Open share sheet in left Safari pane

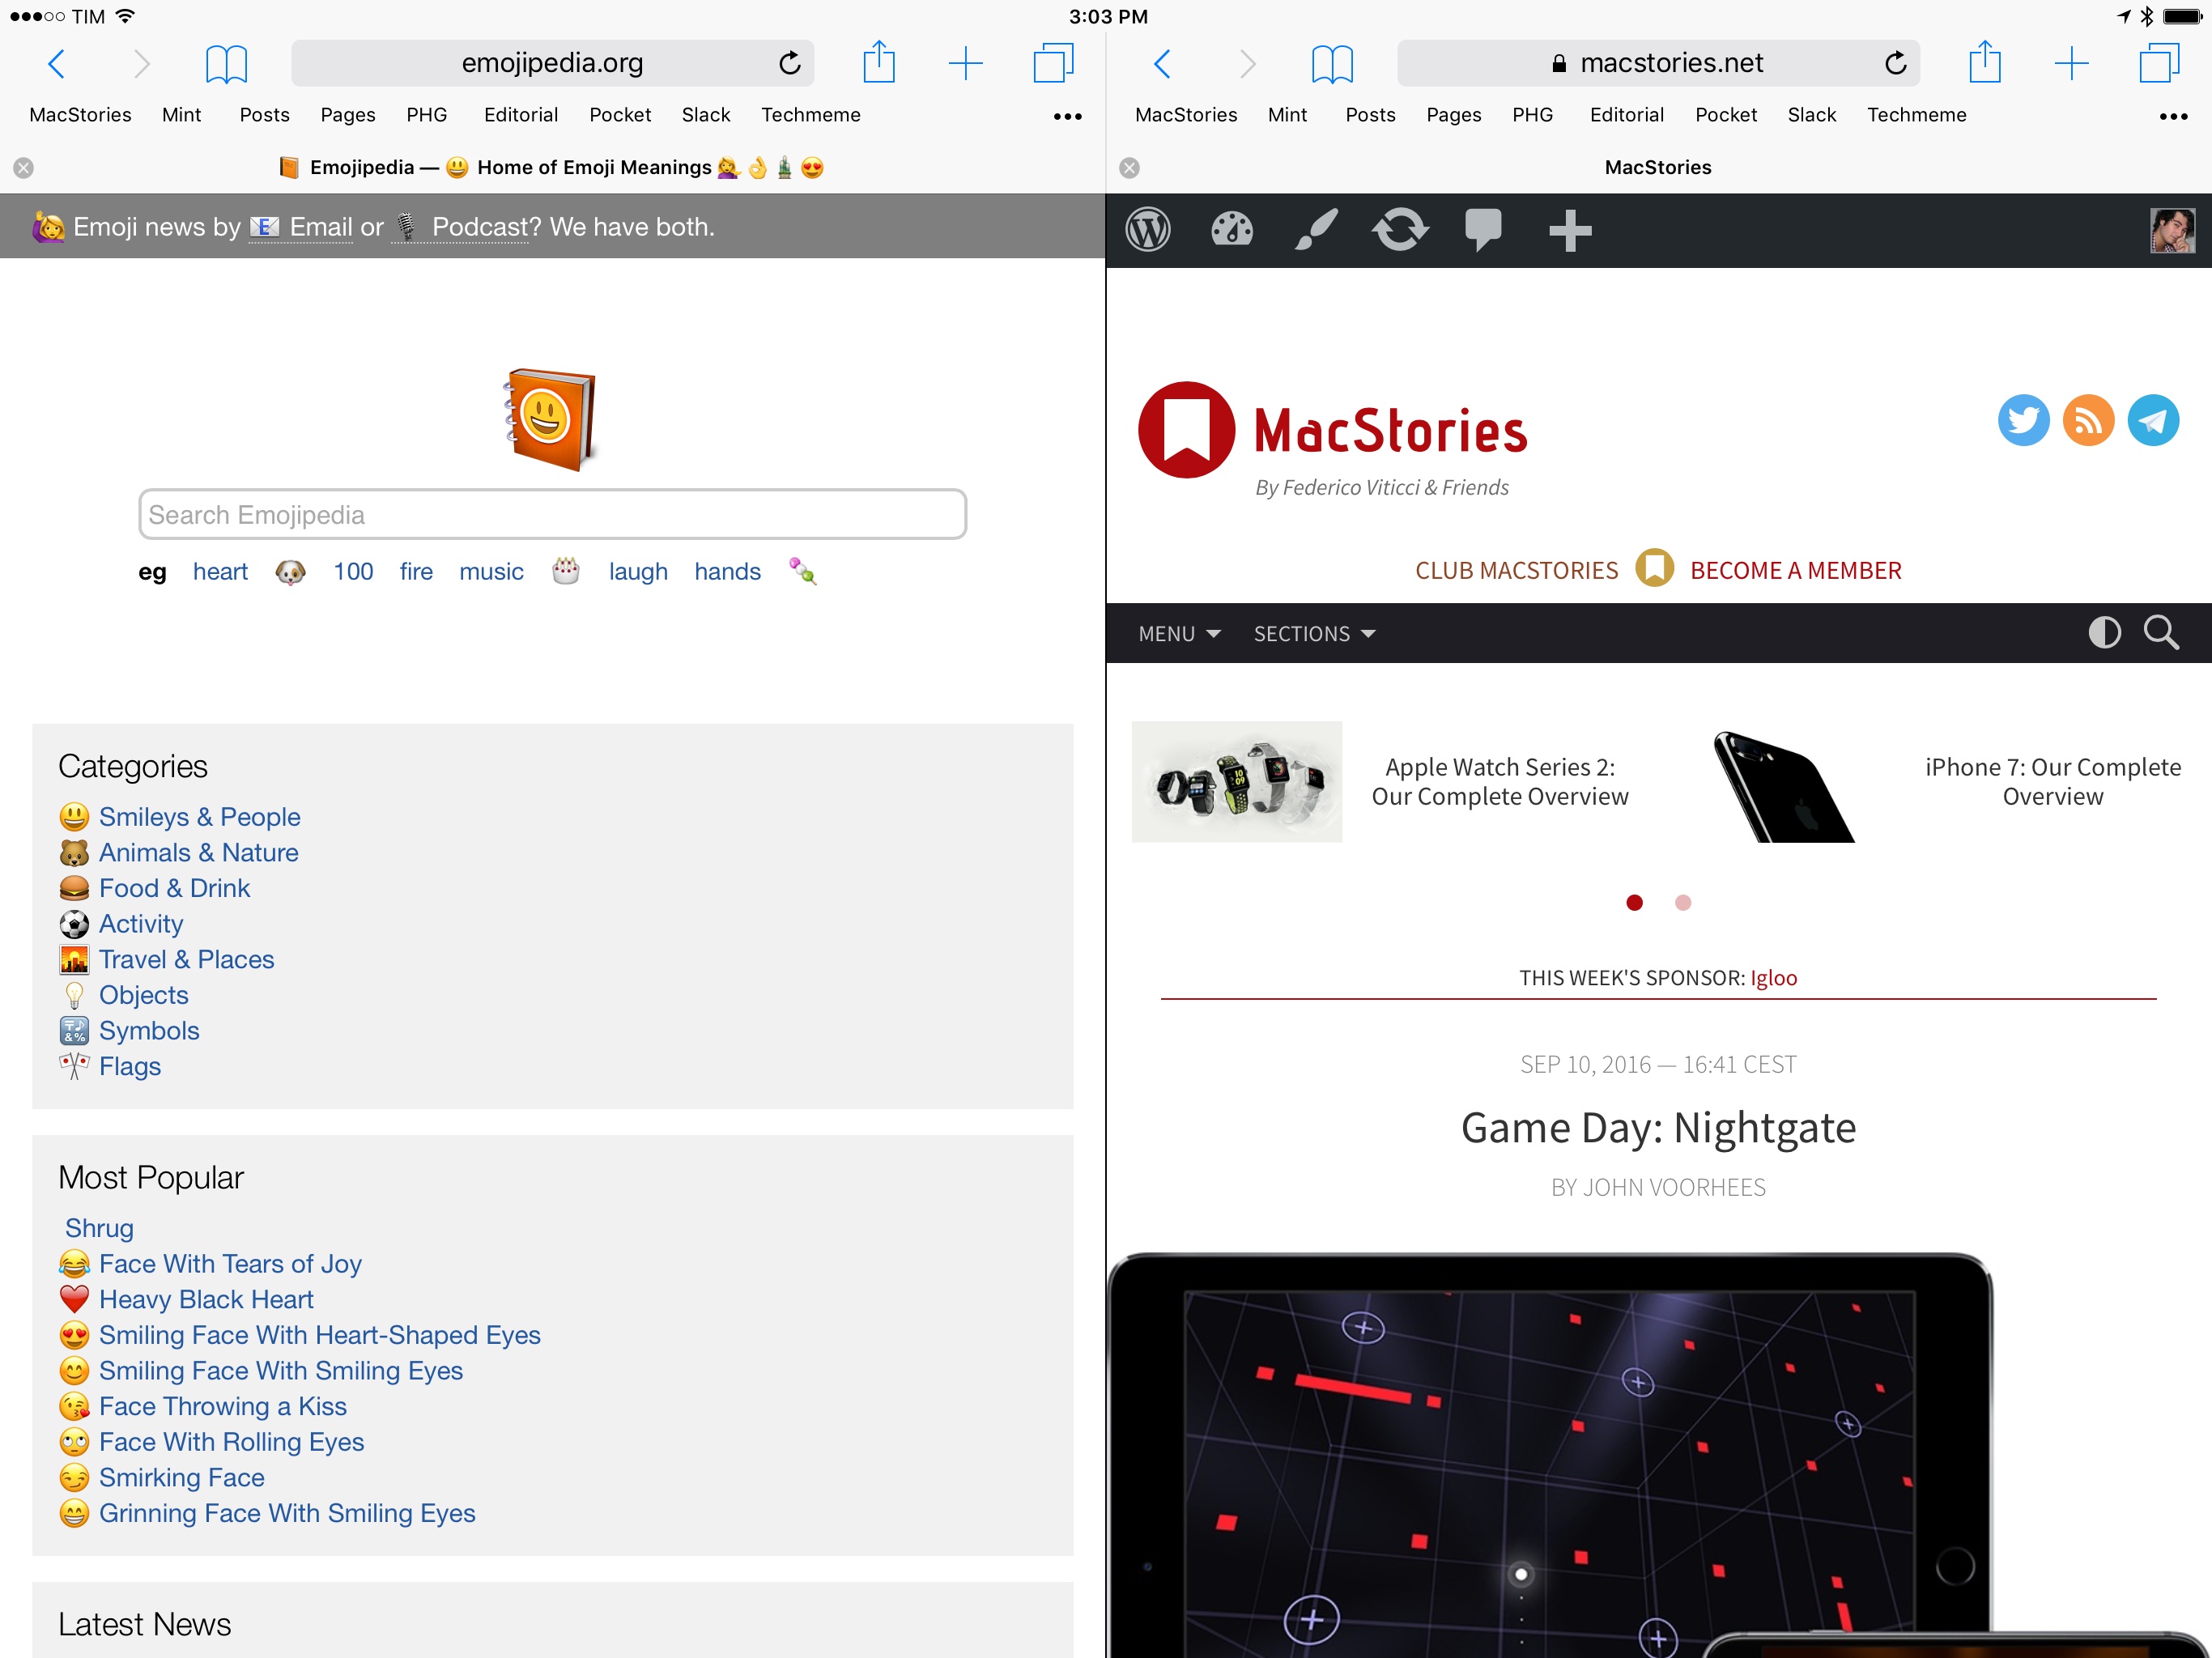point(879,62)
